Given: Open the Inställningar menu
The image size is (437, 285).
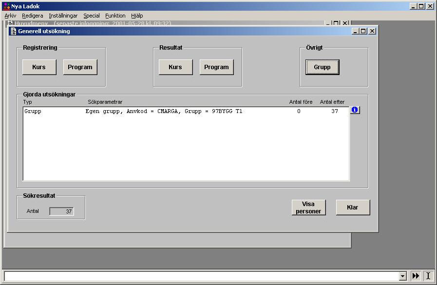Looking at the screenshot, I should pyautogui.click(x=63, y=16).
